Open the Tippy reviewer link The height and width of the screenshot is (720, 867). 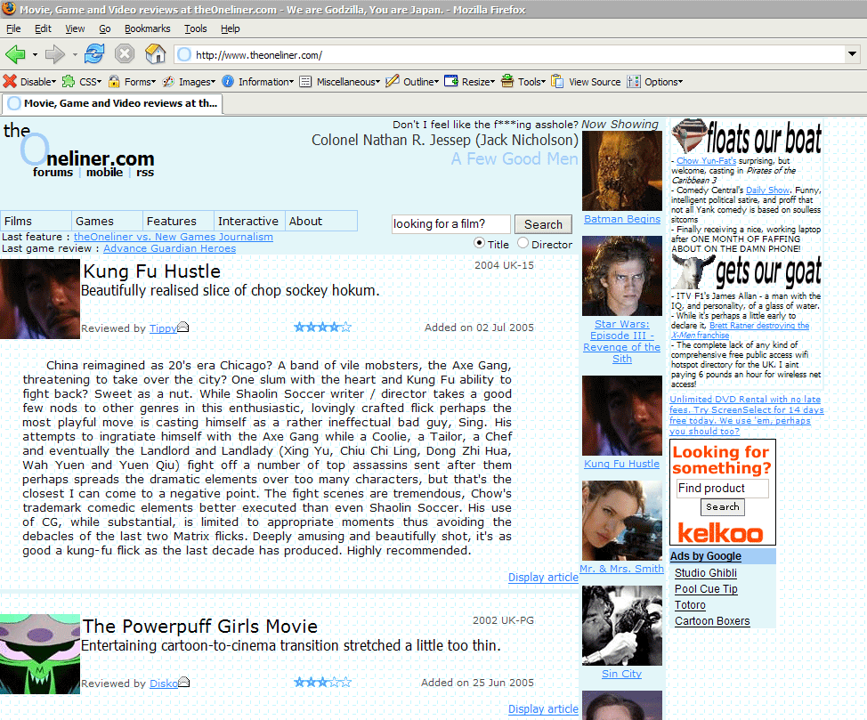coord(163,328)
